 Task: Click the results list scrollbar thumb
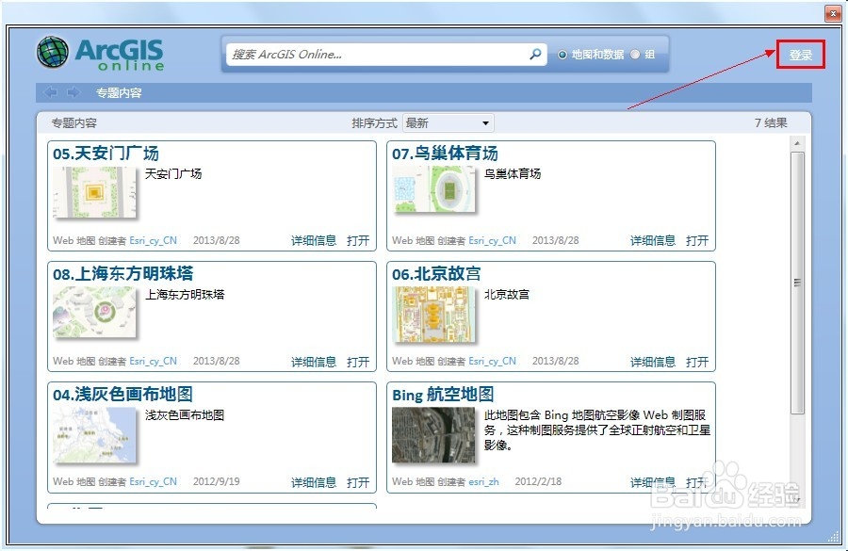pyautogui.click(x=797, y=283)
